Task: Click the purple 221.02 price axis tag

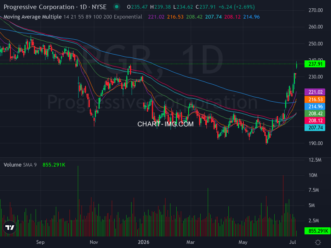Action: [315, 92]
